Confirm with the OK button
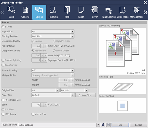The image size is (148, 128). pyautogui.click(x=120, y=125)
